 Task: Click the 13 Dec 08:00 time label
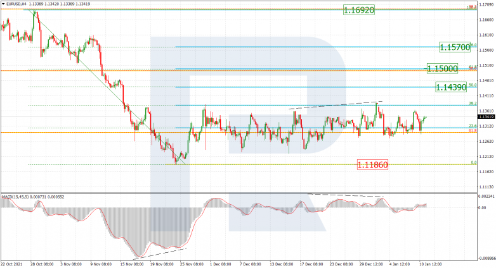coord(281,264)
